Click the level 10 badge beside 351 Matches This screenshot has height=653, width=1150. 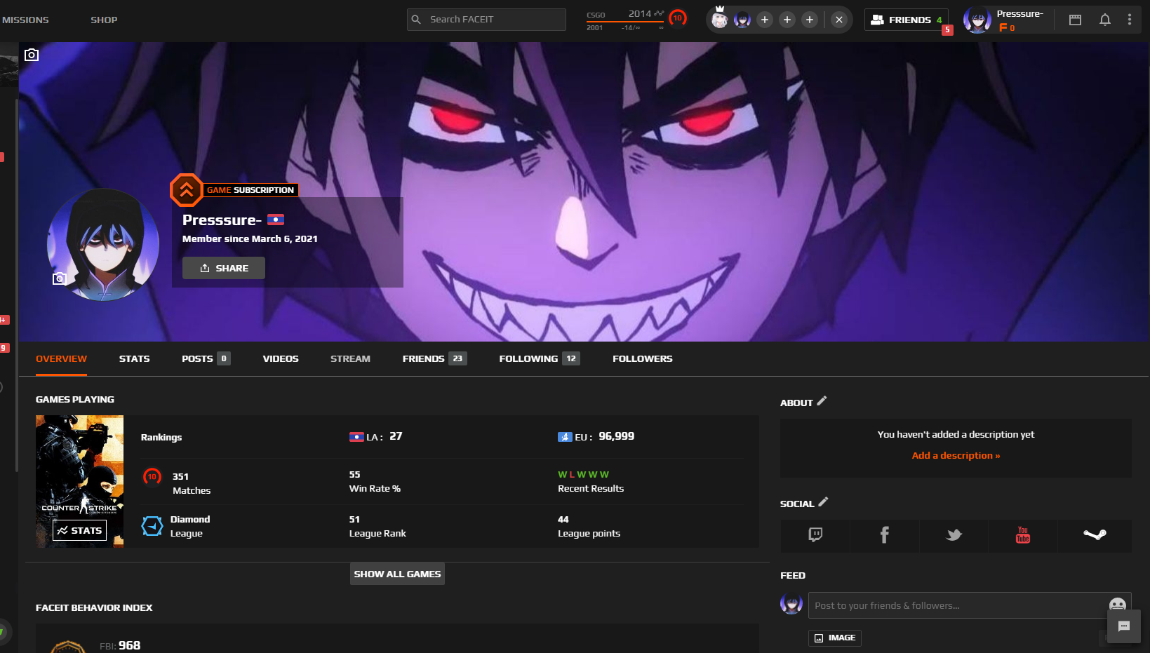pyautogui.click(x=152, y=477)
